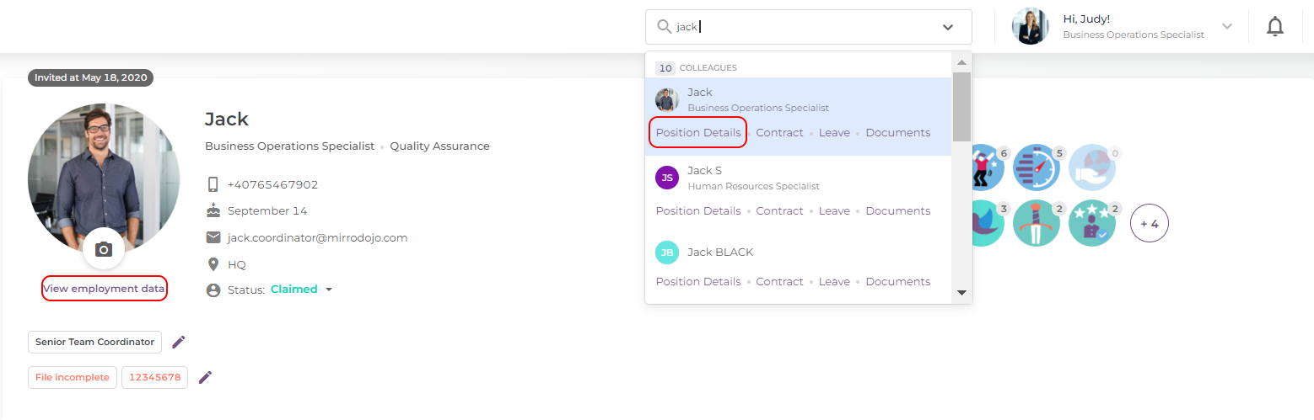Open Position Details for Jack S
The height and width of the screenshot is (420, 1314).
point(698,211)
